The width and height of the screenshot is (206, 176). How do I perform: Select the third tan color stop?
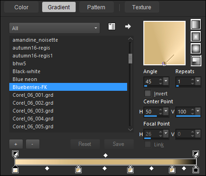click(x=130, y=170)
